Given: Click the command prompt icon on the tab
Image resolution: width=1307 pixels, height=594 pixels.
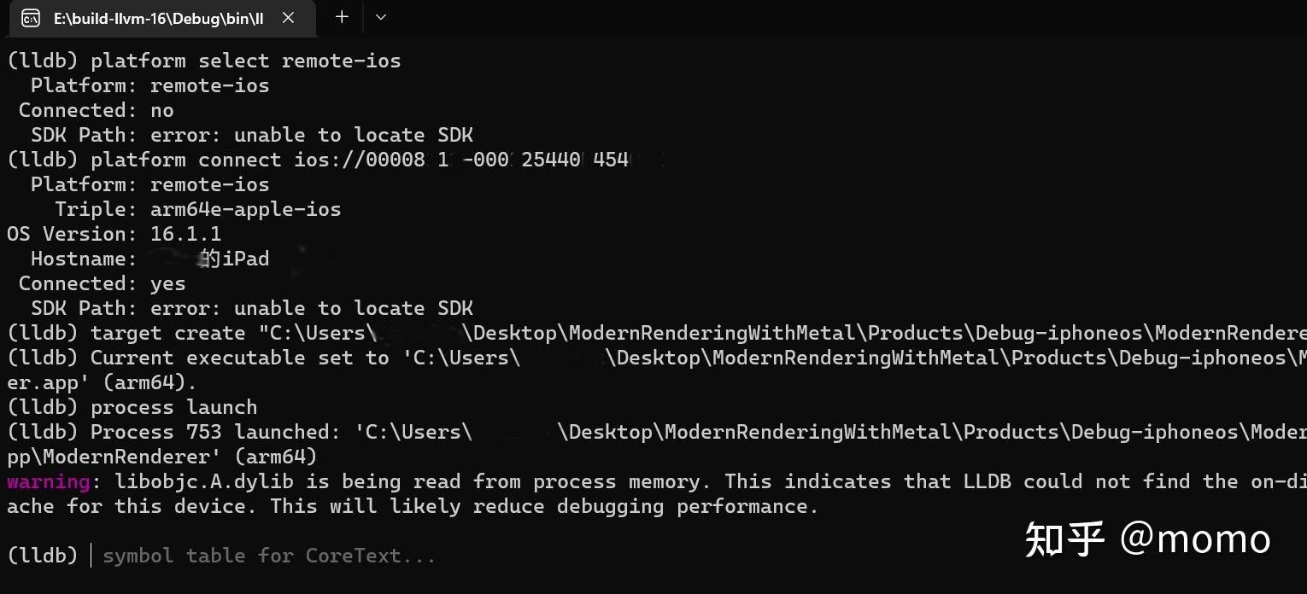Looking at the screenshot, I should click(31, 18).
